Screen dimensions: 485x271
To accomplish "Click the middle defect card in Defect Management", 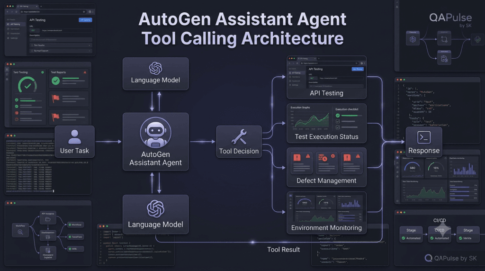I will [x=326, y=163].
